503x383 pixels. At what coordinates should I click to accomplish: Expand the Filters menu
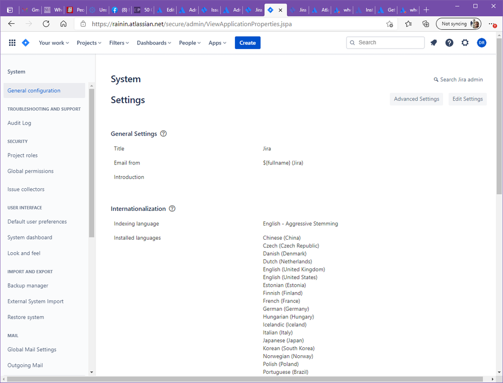pyautogui.click(x=119, y=43)
